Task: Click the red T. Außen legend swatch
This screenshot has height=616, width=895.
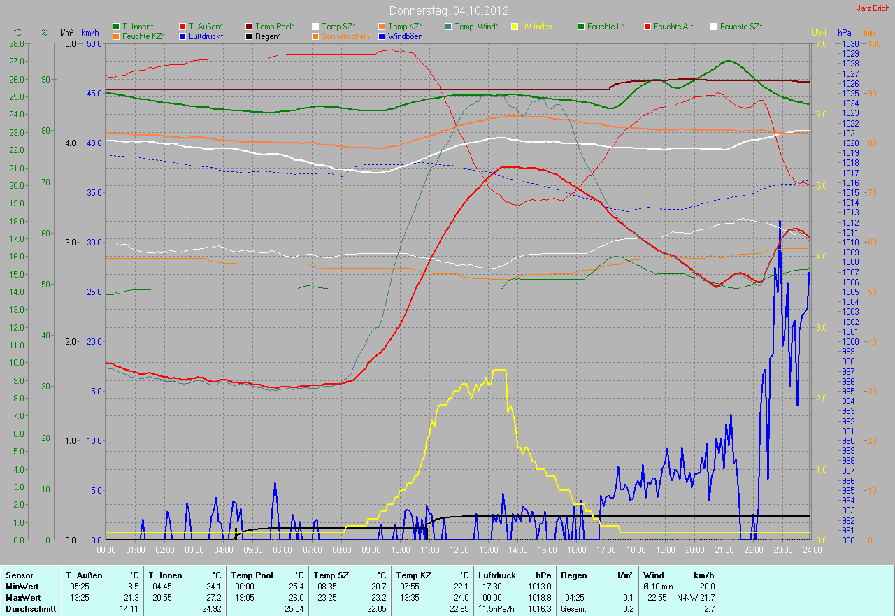Action: [x=182, y=27]
